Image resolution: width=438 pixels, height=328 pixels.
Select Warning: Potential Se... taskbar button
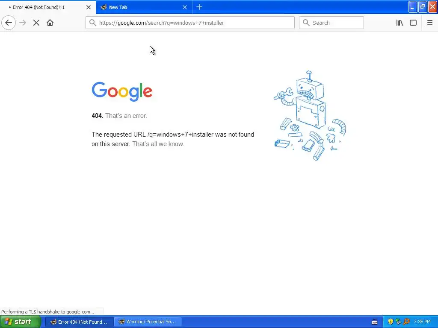[148, 322]
